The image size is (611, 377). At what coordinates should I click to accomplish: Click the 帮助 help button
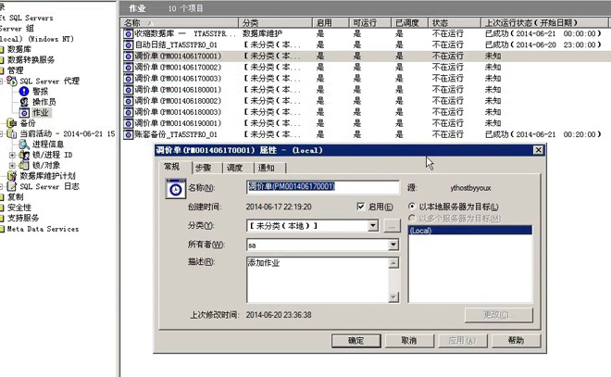coord(516,340)
